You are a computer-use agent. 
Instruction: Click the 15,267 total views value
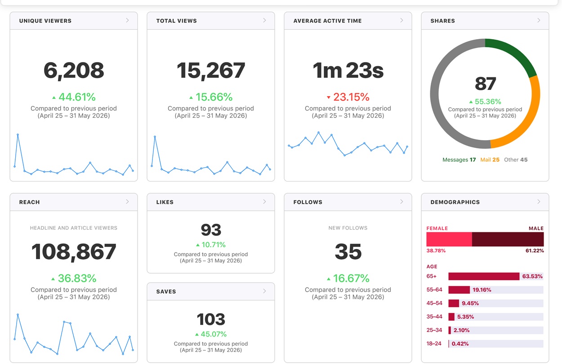[211, 71]
